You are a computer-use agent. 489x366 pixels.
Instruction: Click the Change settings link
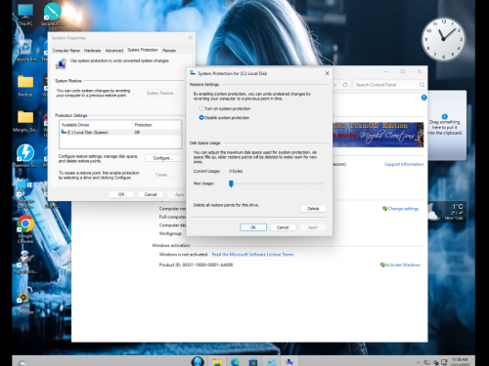[x=403, y=209]
